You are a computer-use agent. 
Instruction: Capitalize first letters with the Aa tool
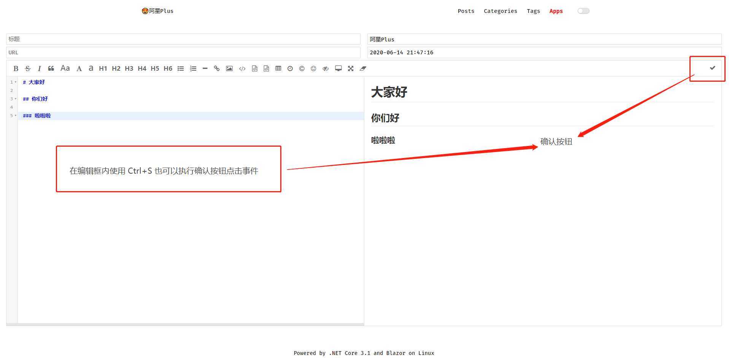pyautogui.click(x=65, y=68)
